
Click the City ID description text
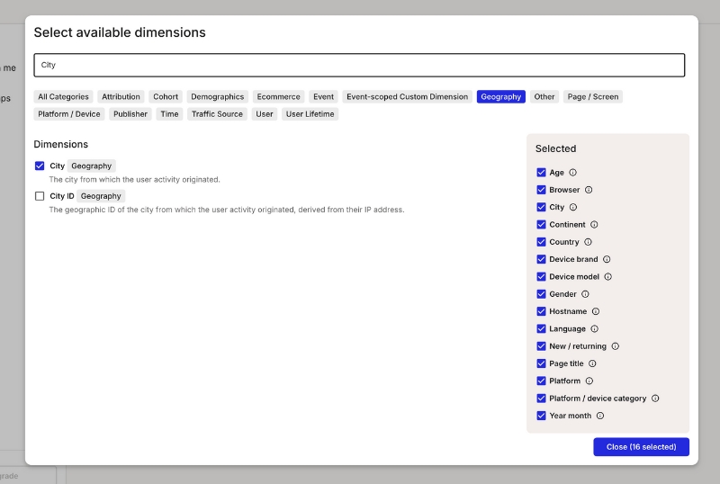coord(227,210)
